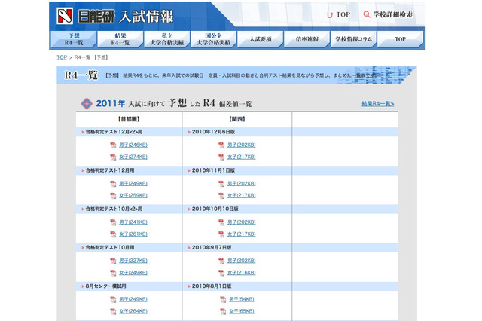The image size is (482, 321).
Task: Open the 女子(261KB) PDF link
Action: [x=133, y=234]
